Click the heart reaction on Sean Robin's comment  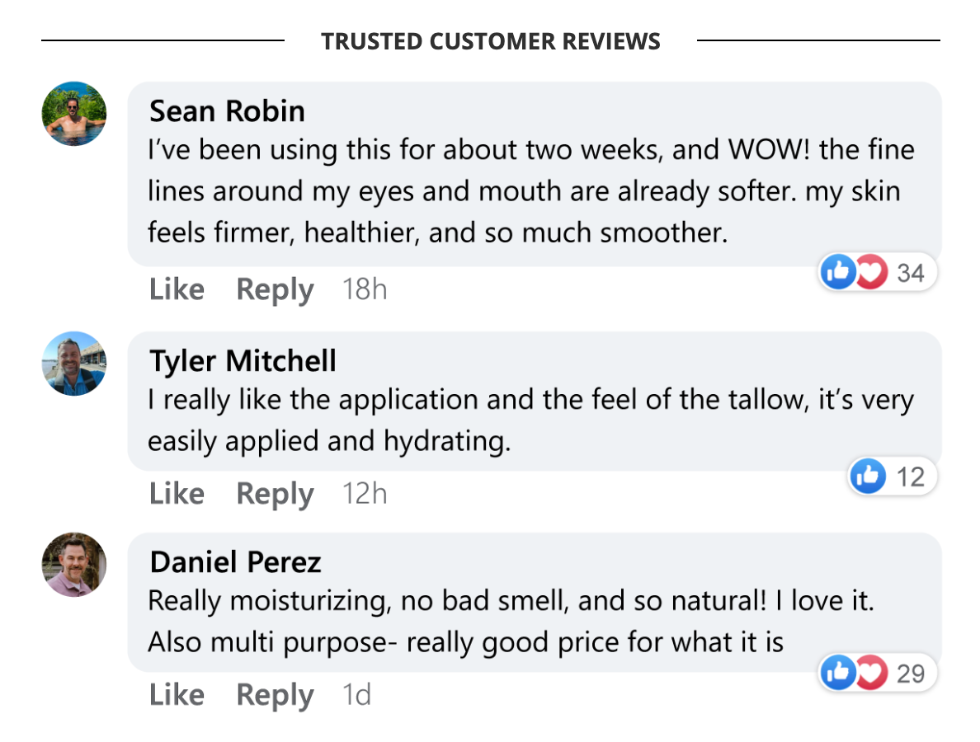tap(871, 272)
